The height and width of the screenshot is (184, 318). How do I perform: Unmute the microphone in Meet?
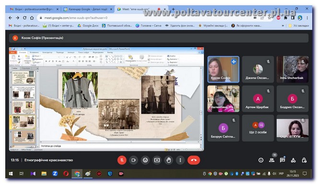click(x=122, y=160)
